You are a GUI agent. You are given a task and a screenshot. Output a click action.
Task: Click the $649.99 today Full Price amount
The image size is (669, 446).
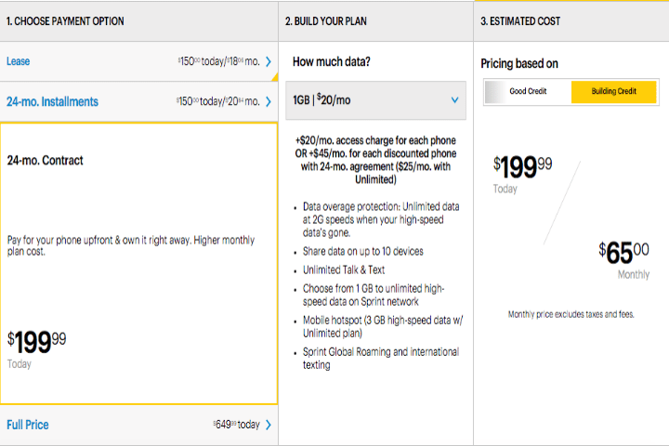pos(236,425)
